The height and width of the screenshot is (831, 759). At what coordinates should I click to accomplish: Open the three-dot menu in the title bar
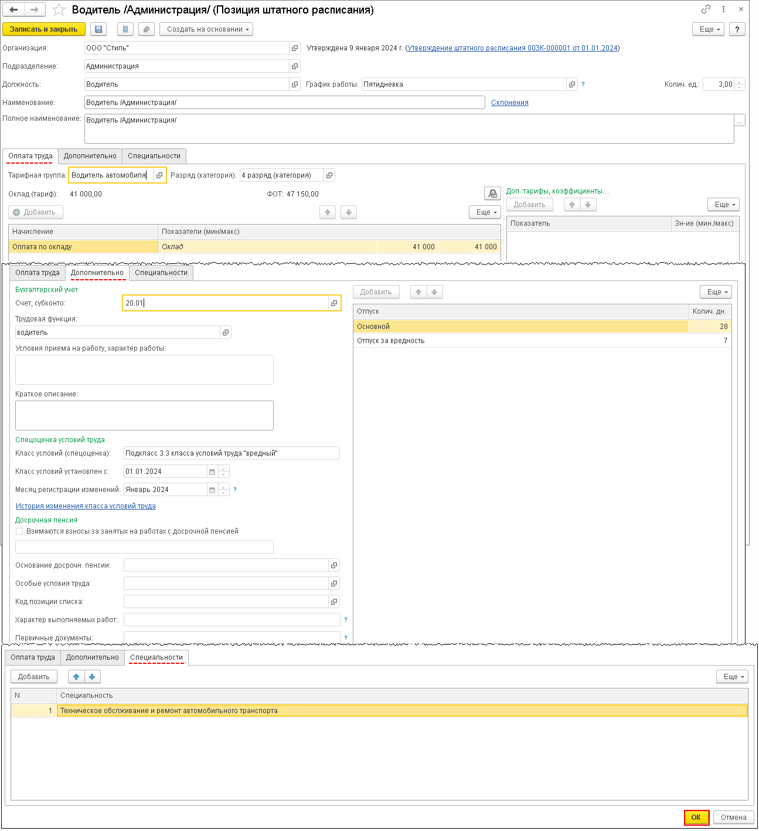pos(724,9)
